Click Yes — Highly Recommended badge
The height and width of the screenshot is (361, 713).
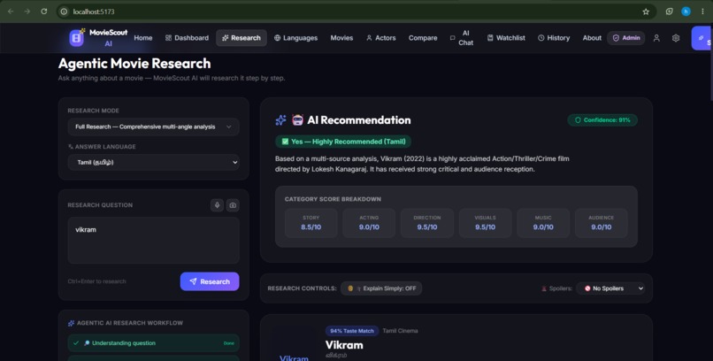pyautogui.click(x=343, y=142)
